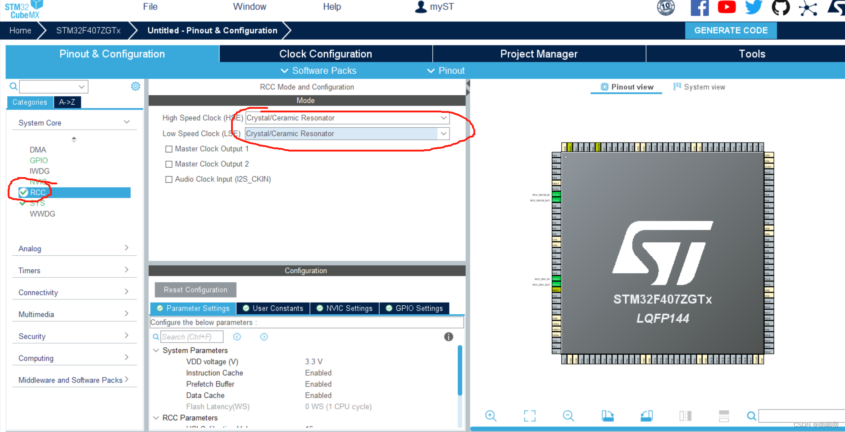The image size is (845, 432).
Task: Switch to System view
Action: [699, 87]
